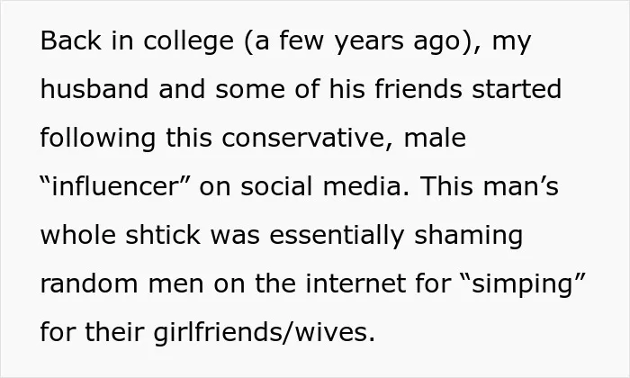Click the word "husband"
The height and width of the screenshot is (378, 630).
[94, 89]
